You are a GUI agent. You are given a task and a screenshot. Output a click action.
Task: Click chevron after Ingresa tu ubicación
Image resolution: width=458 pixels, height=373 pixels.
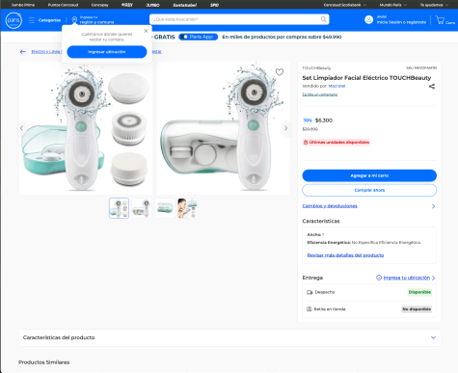click(x=434, y=278)
